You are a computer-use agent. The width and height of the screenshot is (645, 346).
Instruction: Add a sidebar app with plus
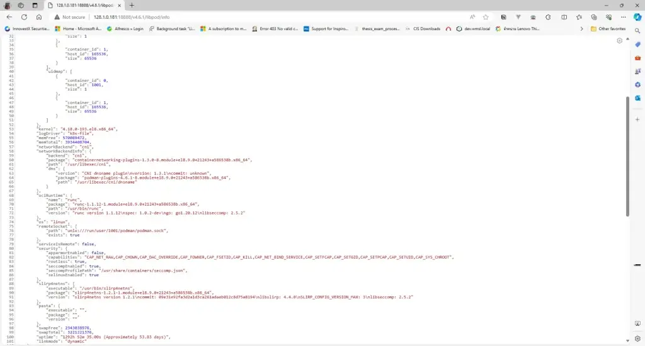pos(637,120)
